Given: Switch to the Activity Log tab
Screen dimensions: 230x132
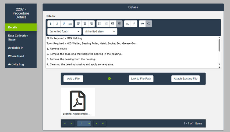Looking at the screenshot, I should click(16, 64).
